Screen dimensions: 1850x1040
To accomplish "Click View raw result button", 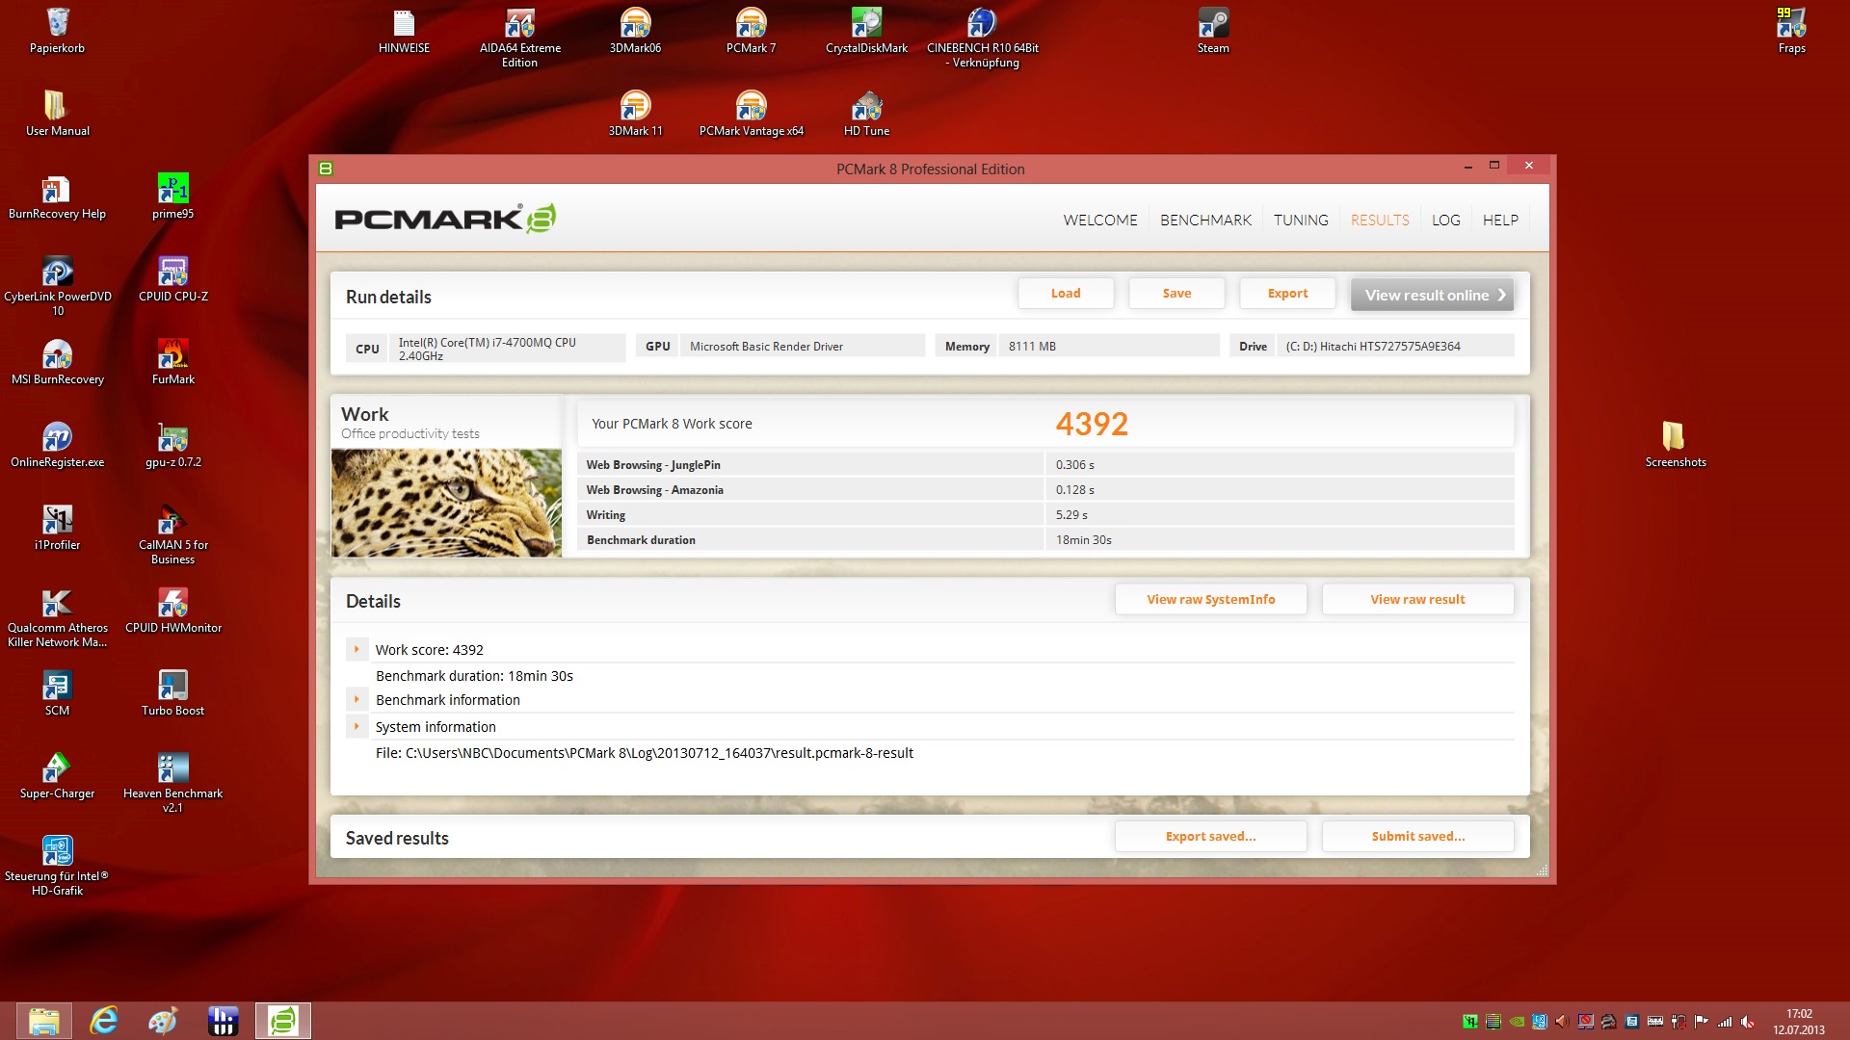I will tap(1417, 599).
